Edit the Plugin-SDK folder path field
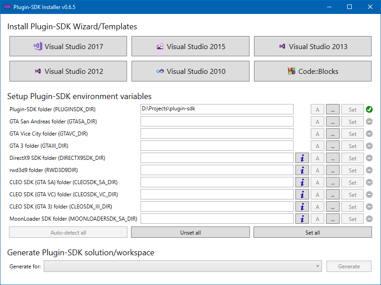 click(x=217, y=109)
